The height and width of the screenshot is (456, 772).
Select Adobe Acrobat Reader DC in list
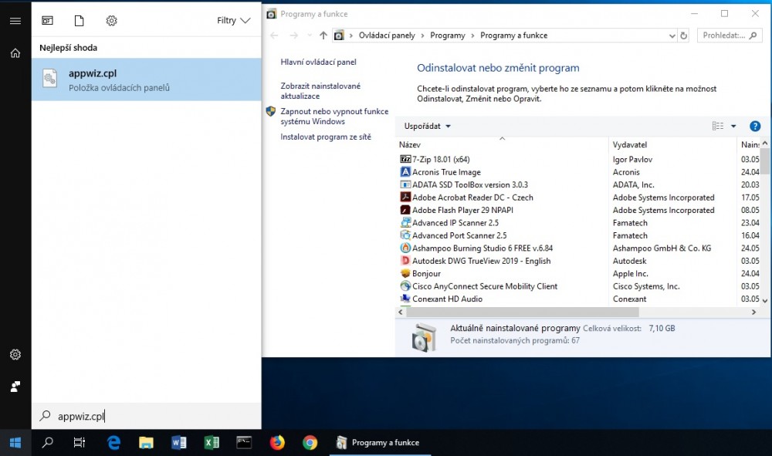[472, 198]
